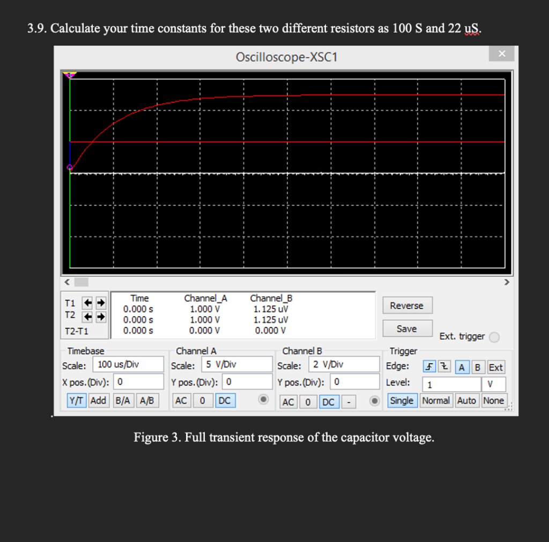Viewport: 549px width, 542px height.
Task: Click the Reverse button
Action: click(x=407, y=305)
